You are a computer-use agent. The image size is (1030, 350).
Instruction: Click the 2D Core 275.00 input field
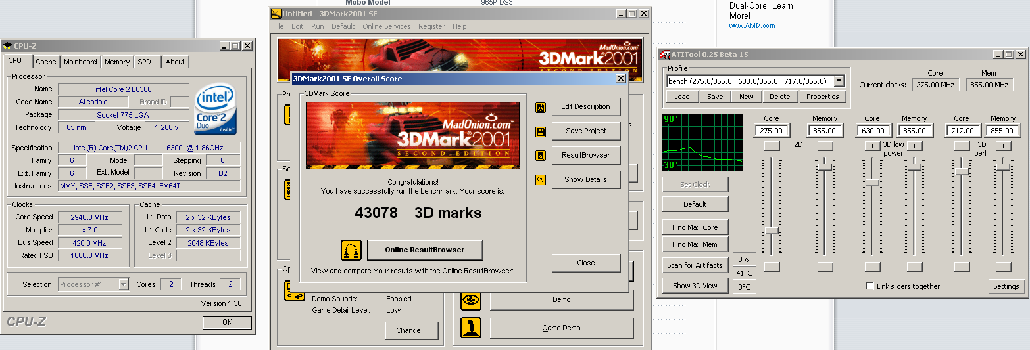(x=772, y=131)
